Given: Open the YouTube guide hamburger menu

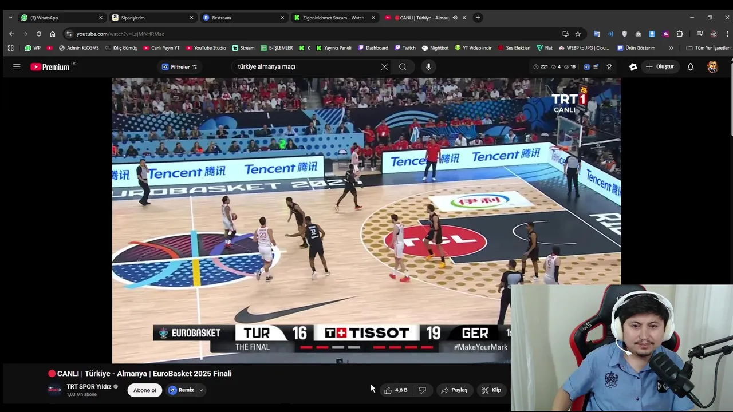Looking at the screenshot, I should [17, 67].
